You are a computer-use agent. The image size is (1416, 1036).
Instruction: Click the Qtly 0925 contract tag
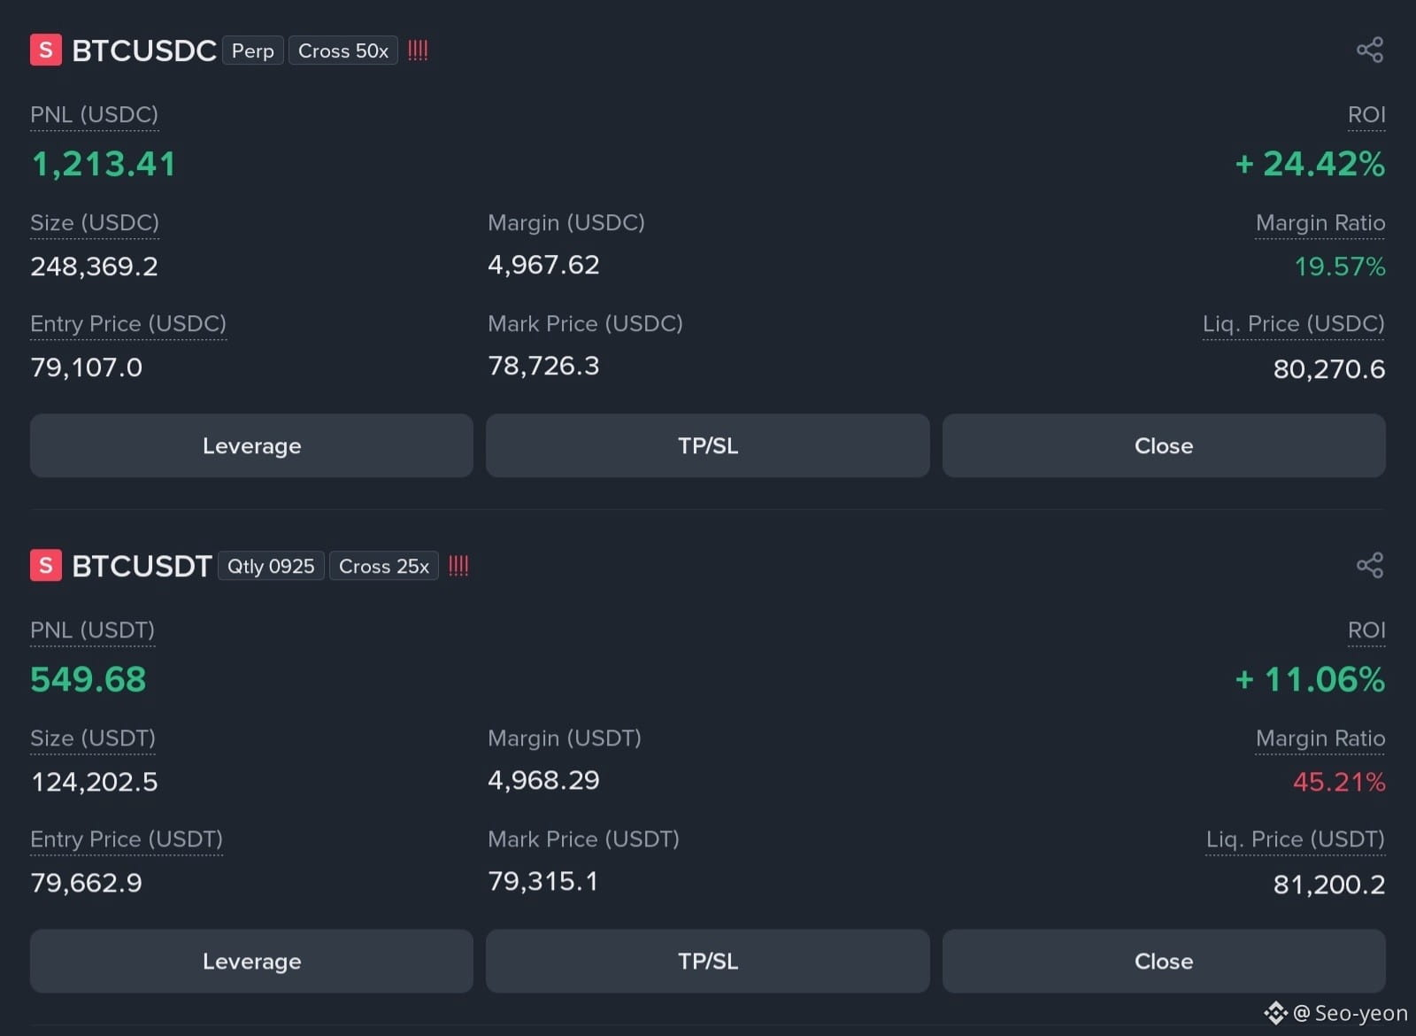click(x=271, y=566)
